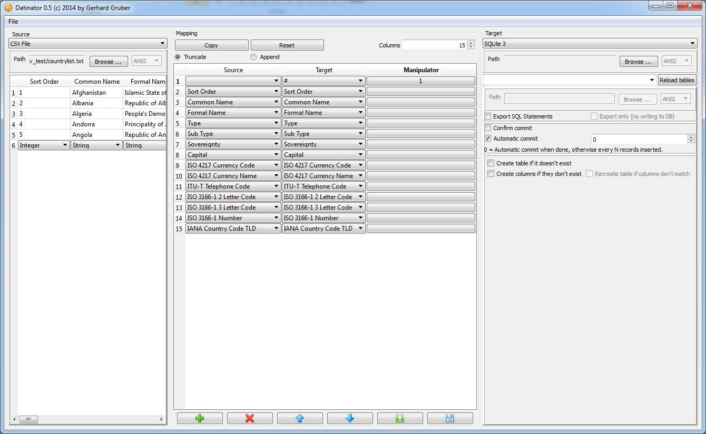706x434 pixels.
Task: Click the Copy mapping button
Action: pyautogui.click(x=211, y=45)
